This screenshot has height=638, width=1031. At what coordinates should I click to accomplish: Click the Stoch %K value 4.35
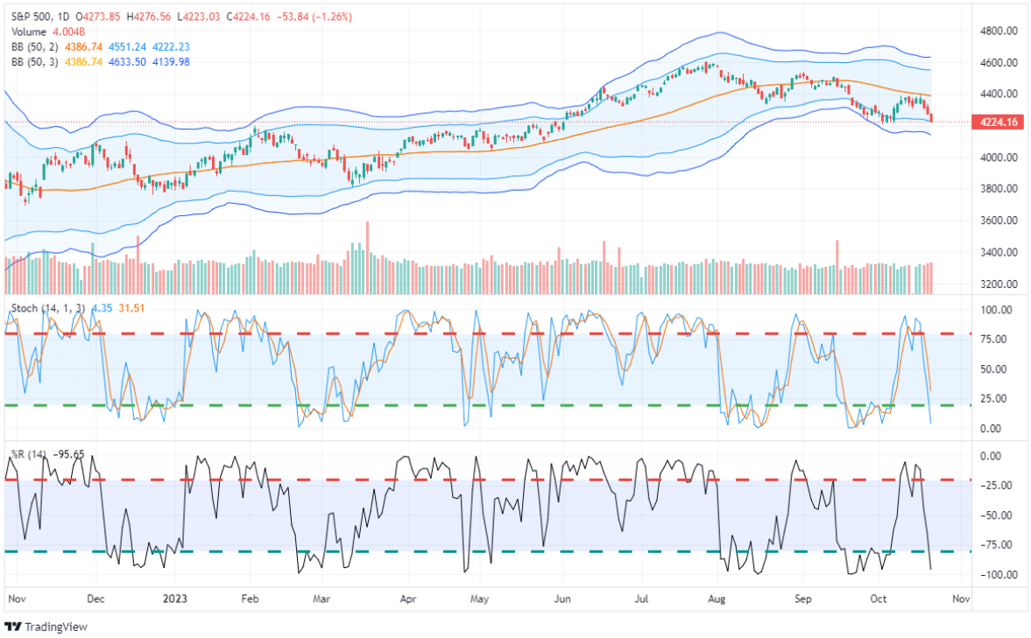(x=102, y=308)
